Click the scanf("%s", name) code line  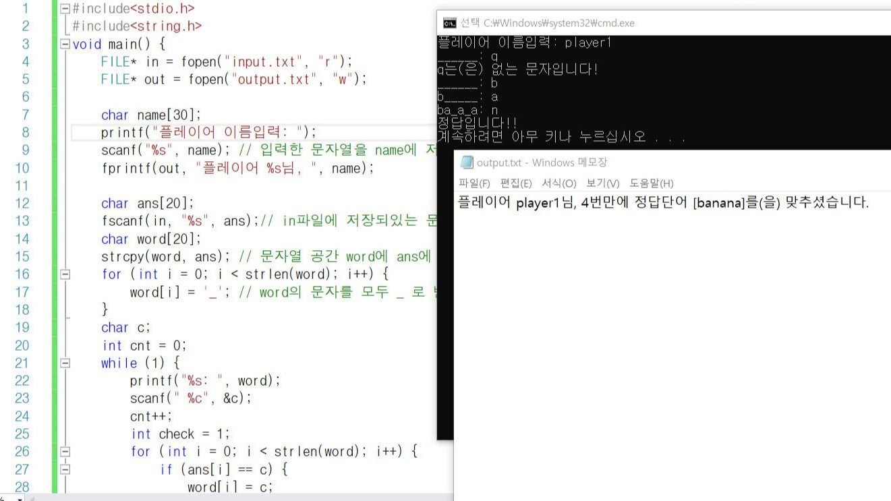(x=268, y=150)
